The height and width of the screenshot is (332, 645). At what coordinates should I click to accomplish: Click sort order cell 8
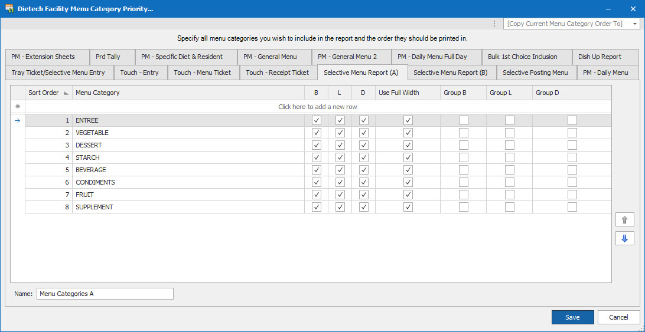pyautogui.click(x=48, y=206)
